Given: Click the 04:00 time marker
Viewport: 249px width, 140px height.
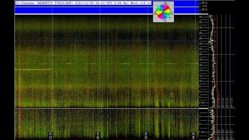Looking at the screenshot, I should pyautogui.click(x=193, y=135).
